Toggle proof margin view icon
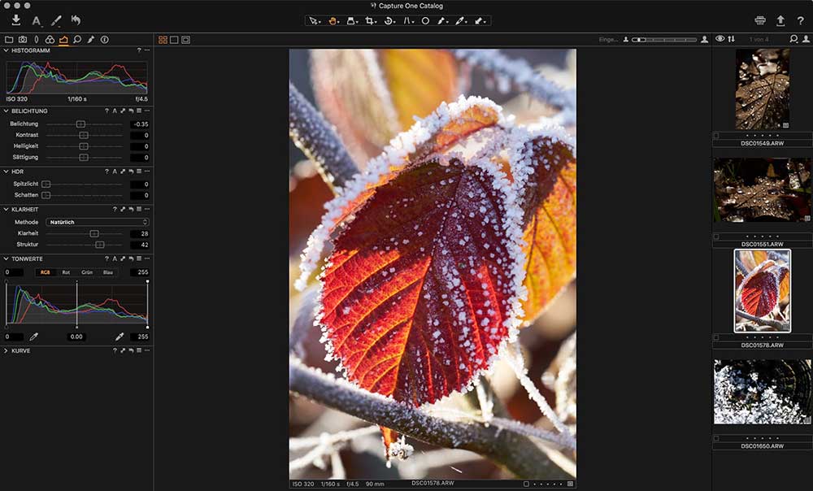This screenshot has height=491, width=813. click(x=185, y=40)
